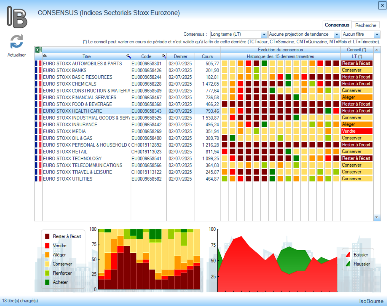
Task: Click the flag icon beside EURO STOXX MEDIA
Action: (38, 131)
